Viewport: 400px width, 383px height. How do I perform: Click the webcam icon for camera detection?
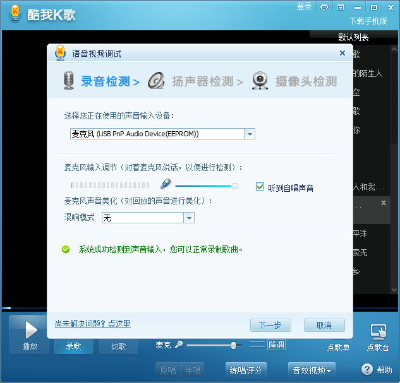point(260,81)
